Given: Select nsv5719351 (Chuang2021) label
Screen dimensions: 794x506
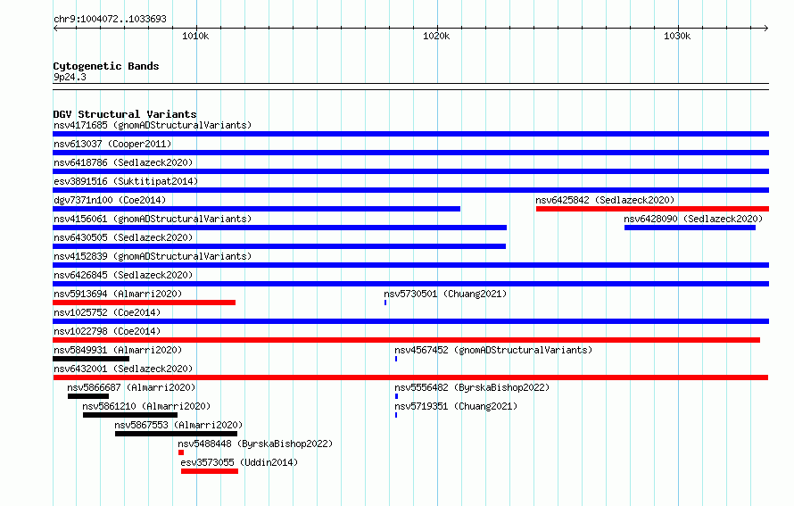Looking at the screenshot, I should 456,406.
